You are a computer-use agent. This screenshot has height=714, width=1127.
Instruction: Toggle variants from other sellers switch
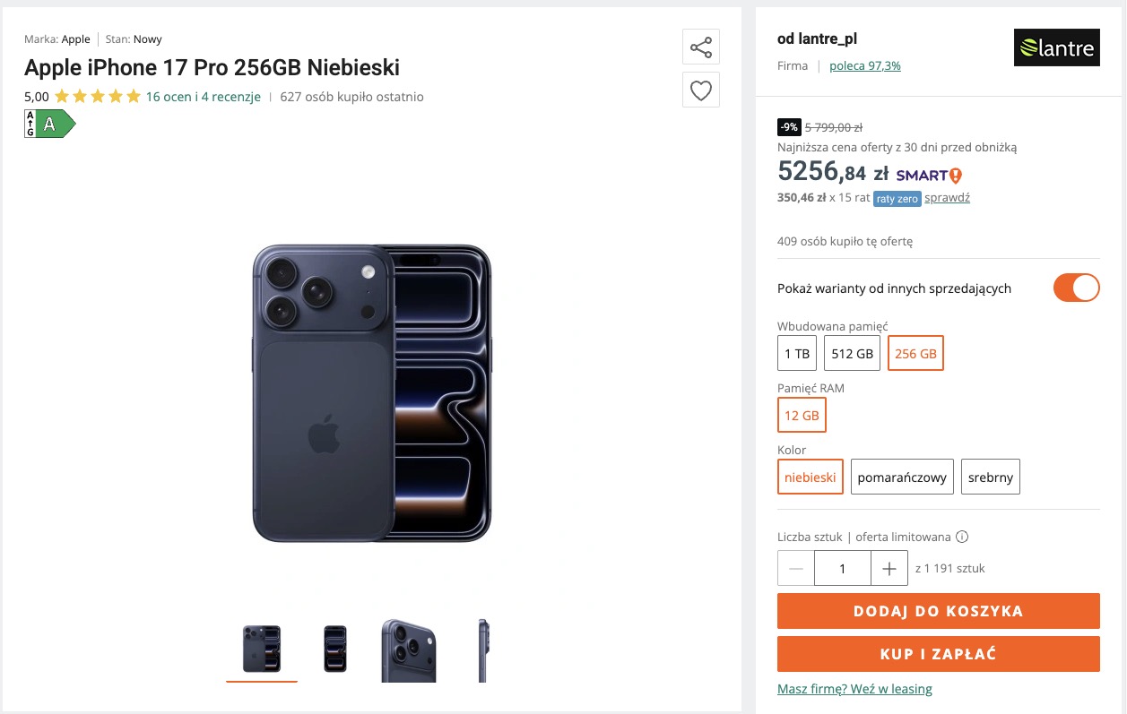(1076, 288)
